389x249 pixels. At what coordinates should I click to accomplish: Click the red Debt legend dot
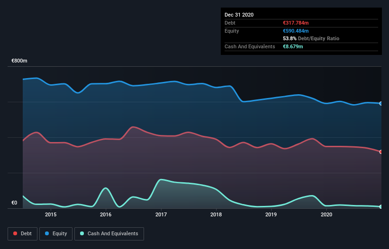click(15, 233)
